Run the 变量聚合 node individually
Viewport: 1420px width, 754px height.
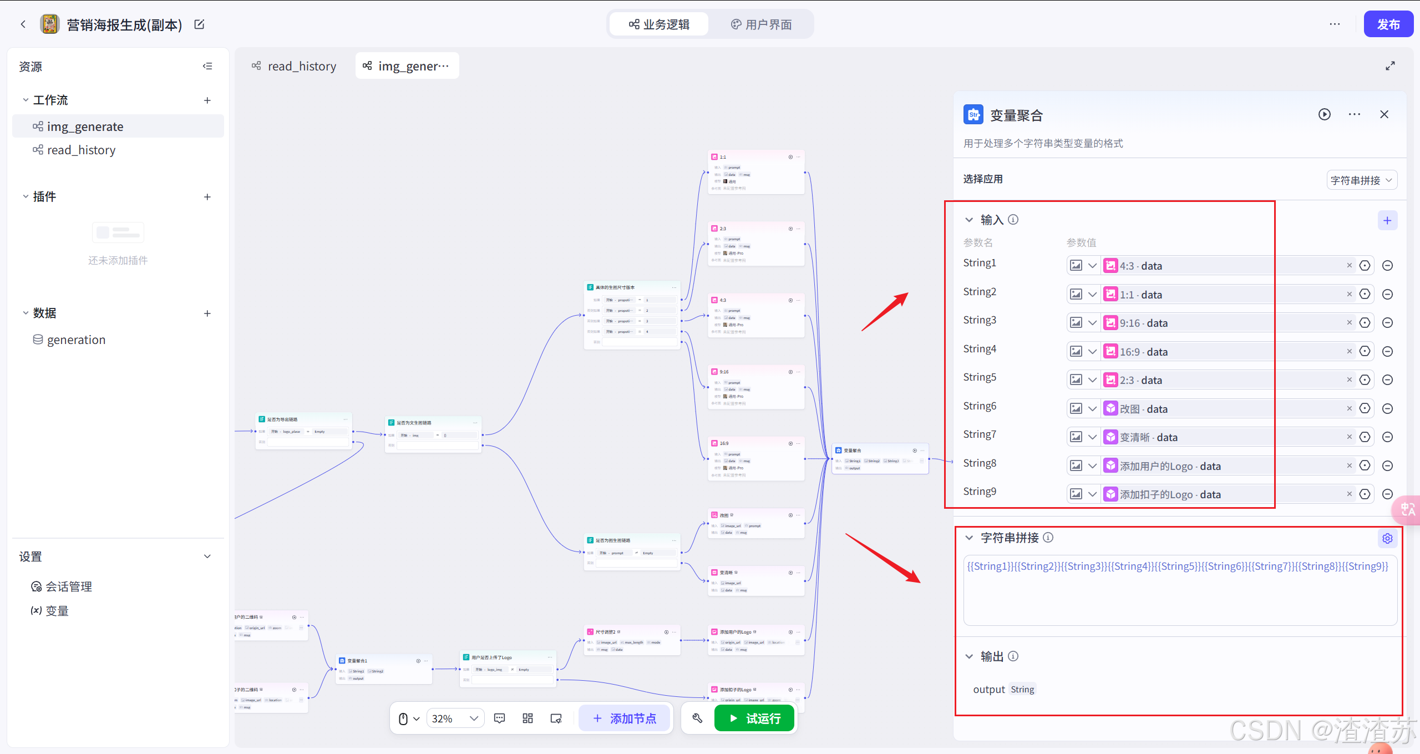1324,114
